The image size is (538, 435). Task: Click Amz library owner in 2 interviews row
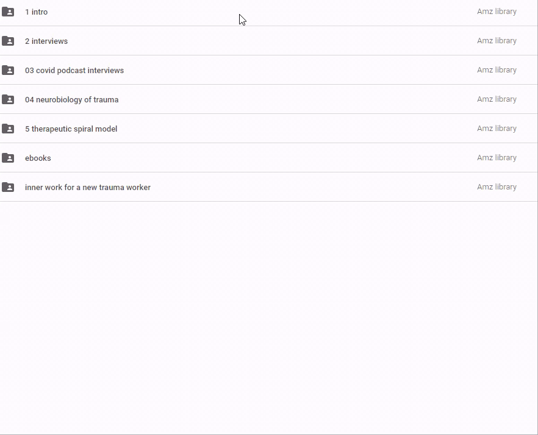pos(497,41)
